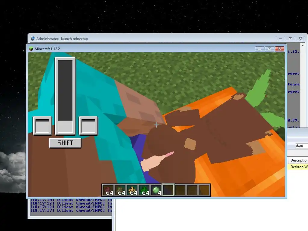Close the launch minecrap console window
Screen dimensions: 308x231
pos(300,39)
